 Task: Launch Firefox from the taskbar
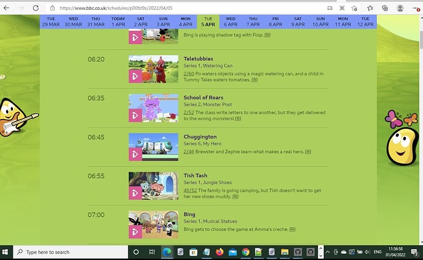click(x=219, y=252)
